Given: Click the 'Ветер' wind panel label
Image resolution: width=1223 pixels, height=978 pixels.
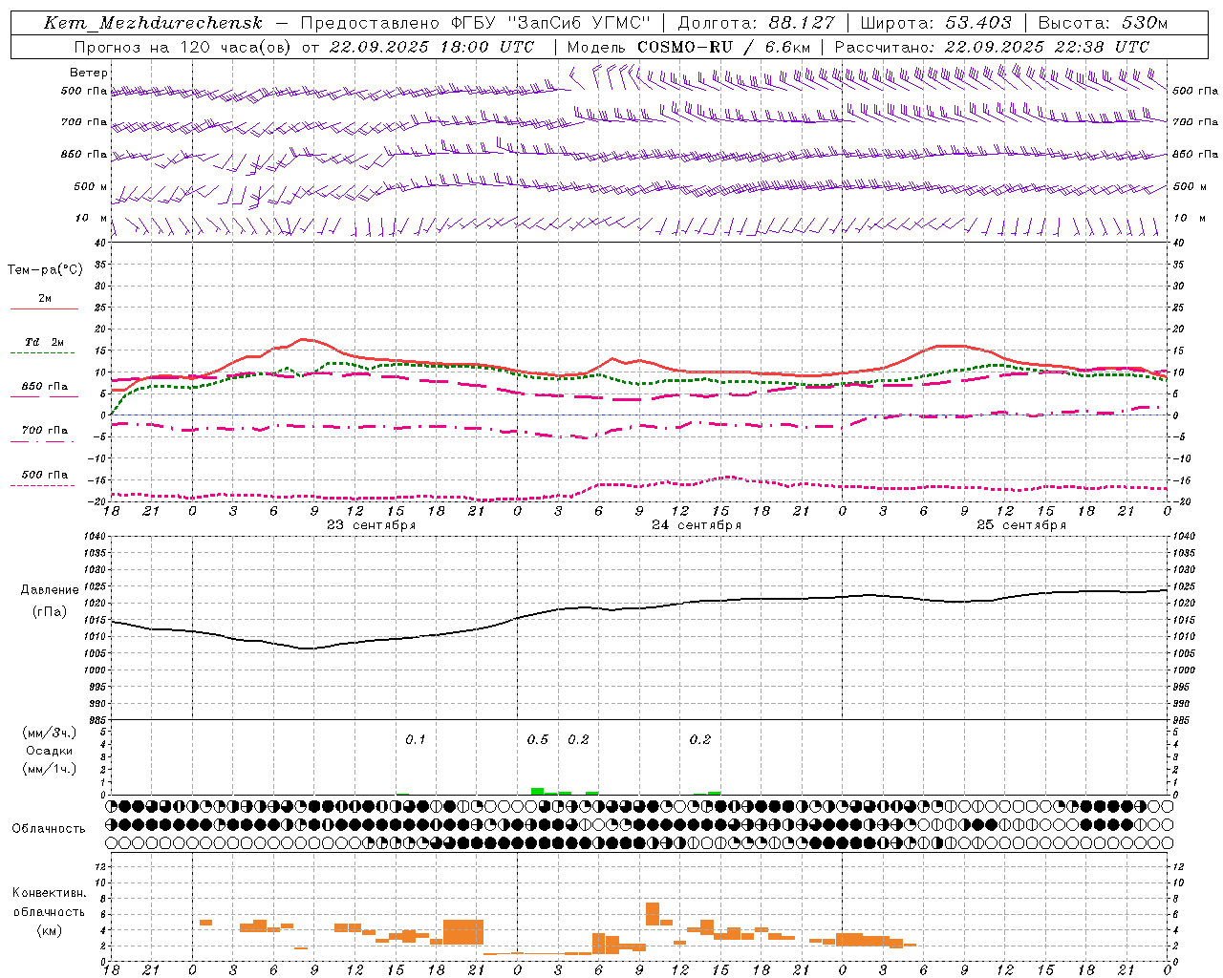Looking at the screenshot, I should tap(89, 73).
